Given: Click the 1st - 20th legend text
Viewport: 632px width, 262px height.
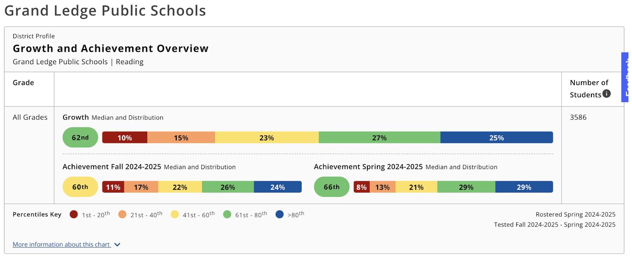Looking at the screenshot, I should coord(96,214).
